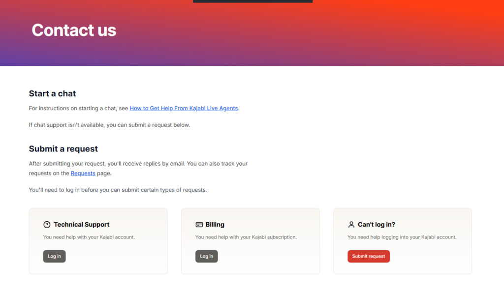Click the Kajabi subscription help description text
Screen dimensions: 504x293
tap(246, 237)
